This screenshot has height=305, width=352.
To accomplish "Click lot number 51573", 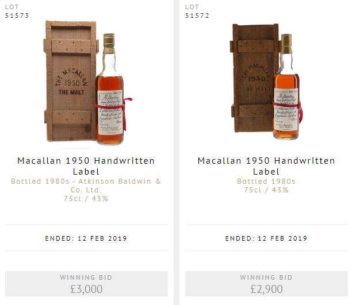I will click(17, 16).
